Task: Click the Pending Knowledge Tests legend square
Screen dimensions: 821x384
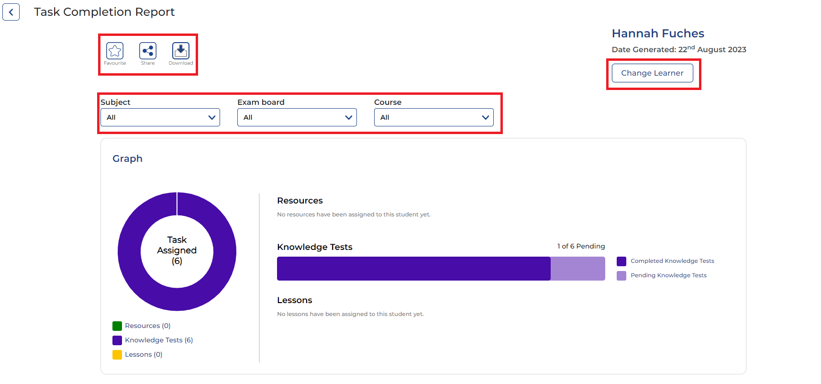Action: pyautogui.click(x=621, y=276)
